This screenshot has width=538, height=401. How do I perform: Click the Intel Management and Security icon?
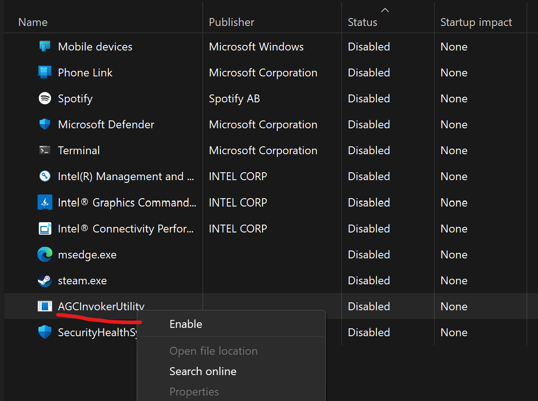click(44, 176)
